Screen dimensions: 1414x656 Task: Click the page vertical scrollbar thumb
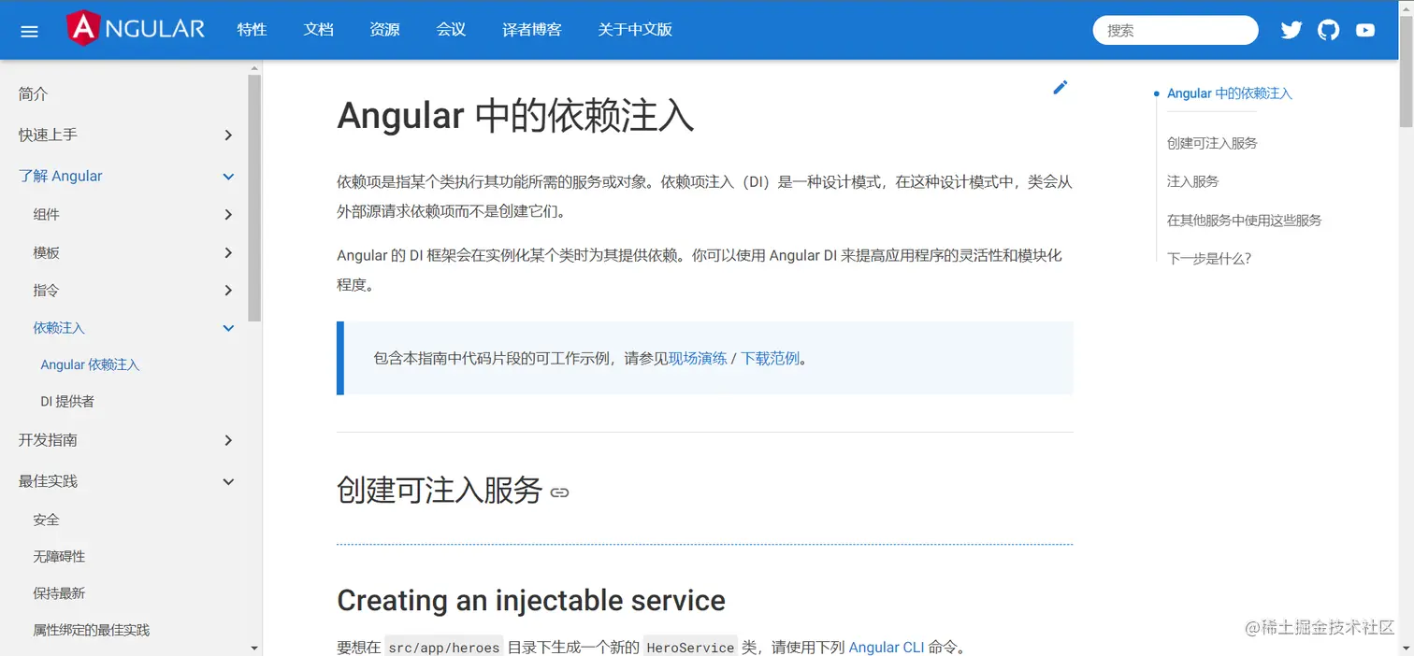coord(1406,70)
